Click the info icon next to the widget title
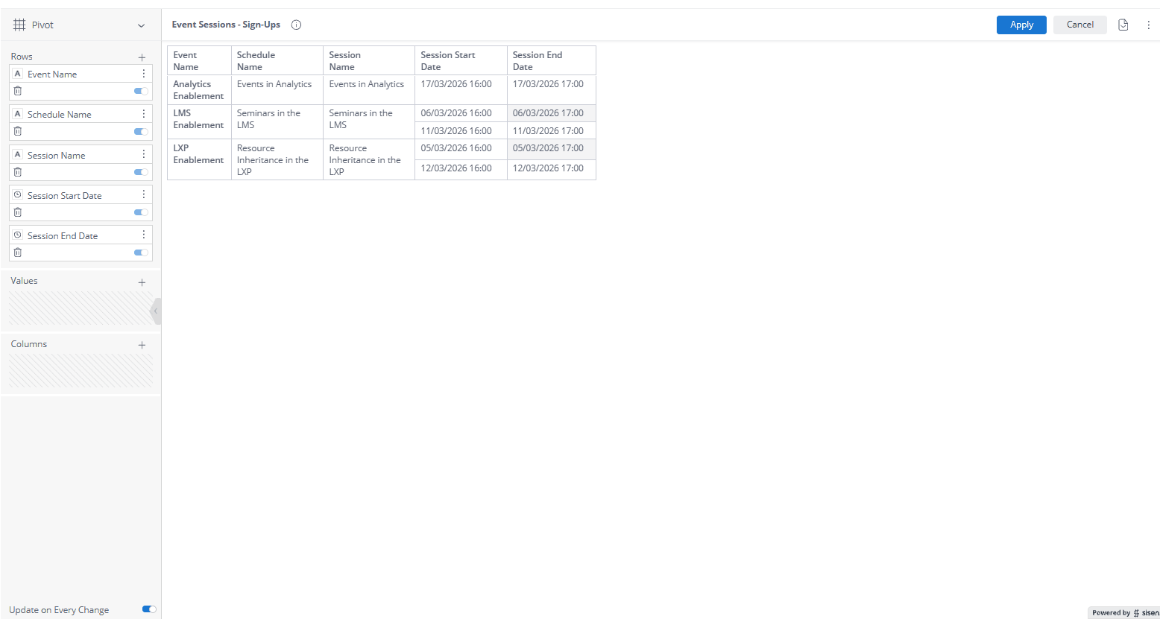Viewport: 1160px width, 619px height. pyautogui.click(x=296, y=25)
